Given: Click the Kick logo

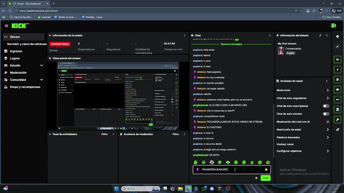Looking at the screenshot, I should click(20, 26).
